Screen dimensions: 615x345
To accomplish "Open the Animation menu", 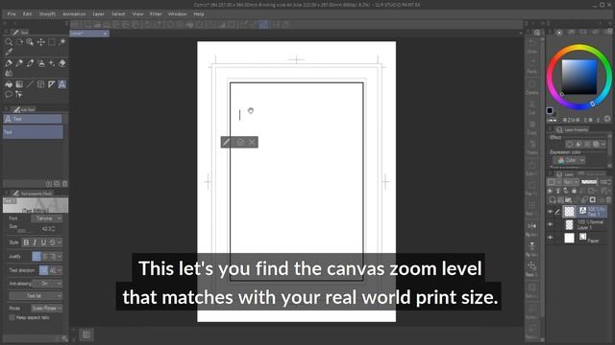I will (74, 13).
